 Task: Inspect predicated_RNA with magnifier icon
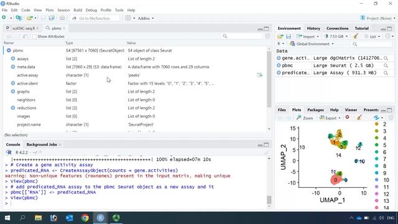[386, 73]
